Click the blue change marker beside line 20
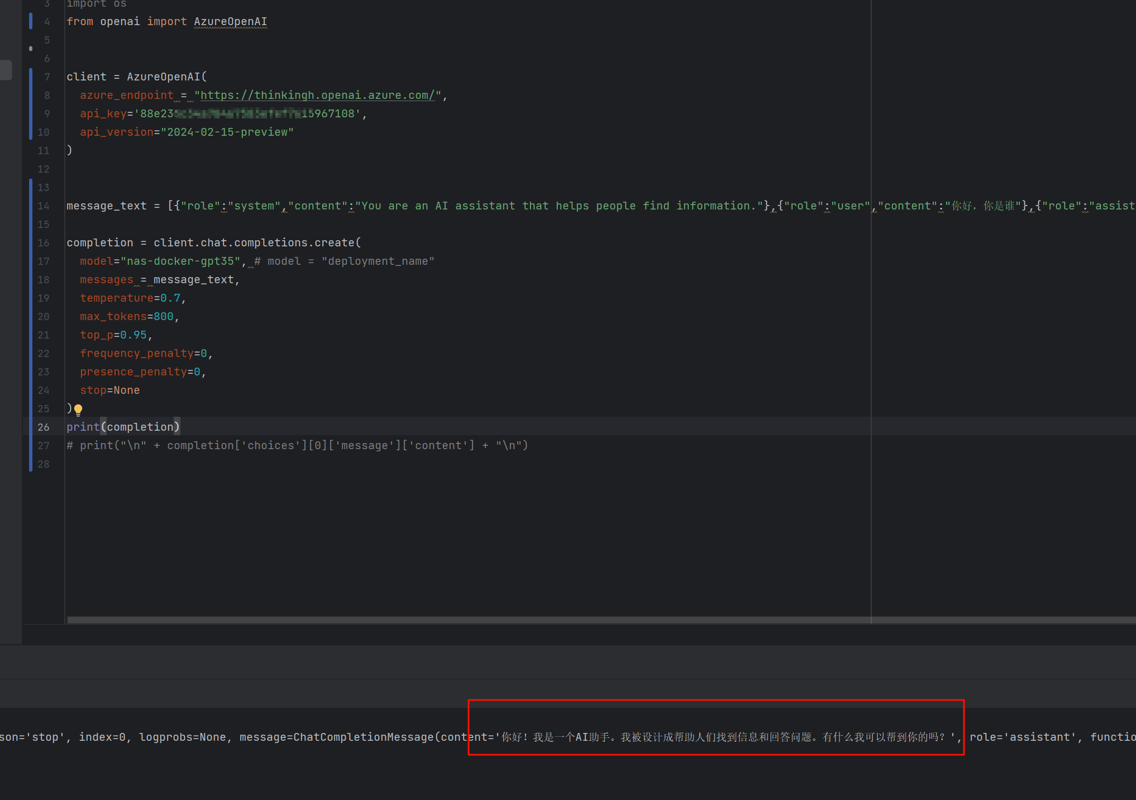 pyautogui.click(x=31, y=317)
